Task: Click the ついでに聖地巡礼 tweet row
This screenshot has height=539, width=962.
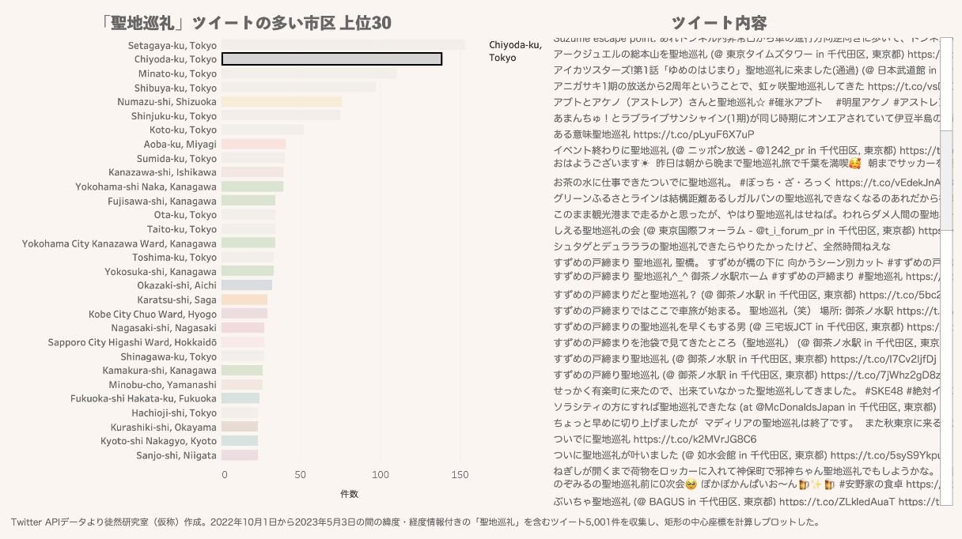Action: coord(655,439)
